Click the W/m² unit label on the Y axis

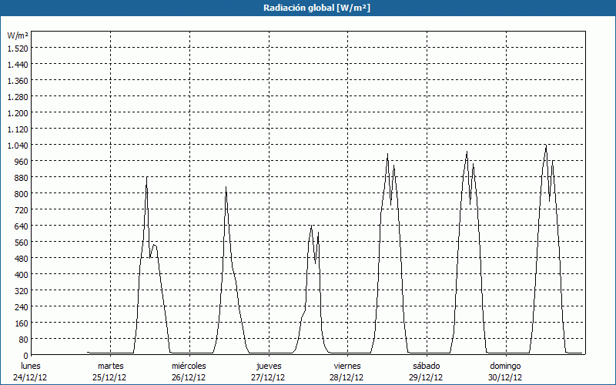(x=18, y=35)
